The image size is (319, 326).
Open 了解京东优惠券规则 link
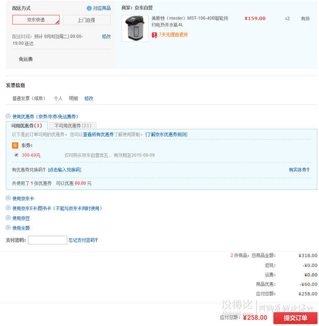166,135
